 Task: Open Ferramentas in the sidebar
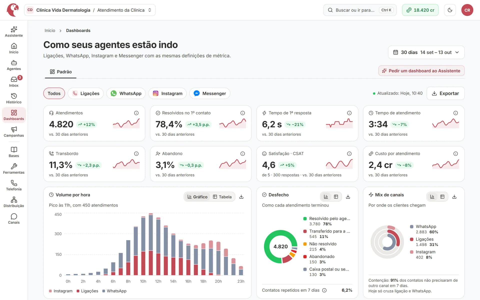[x=14, y=169]
